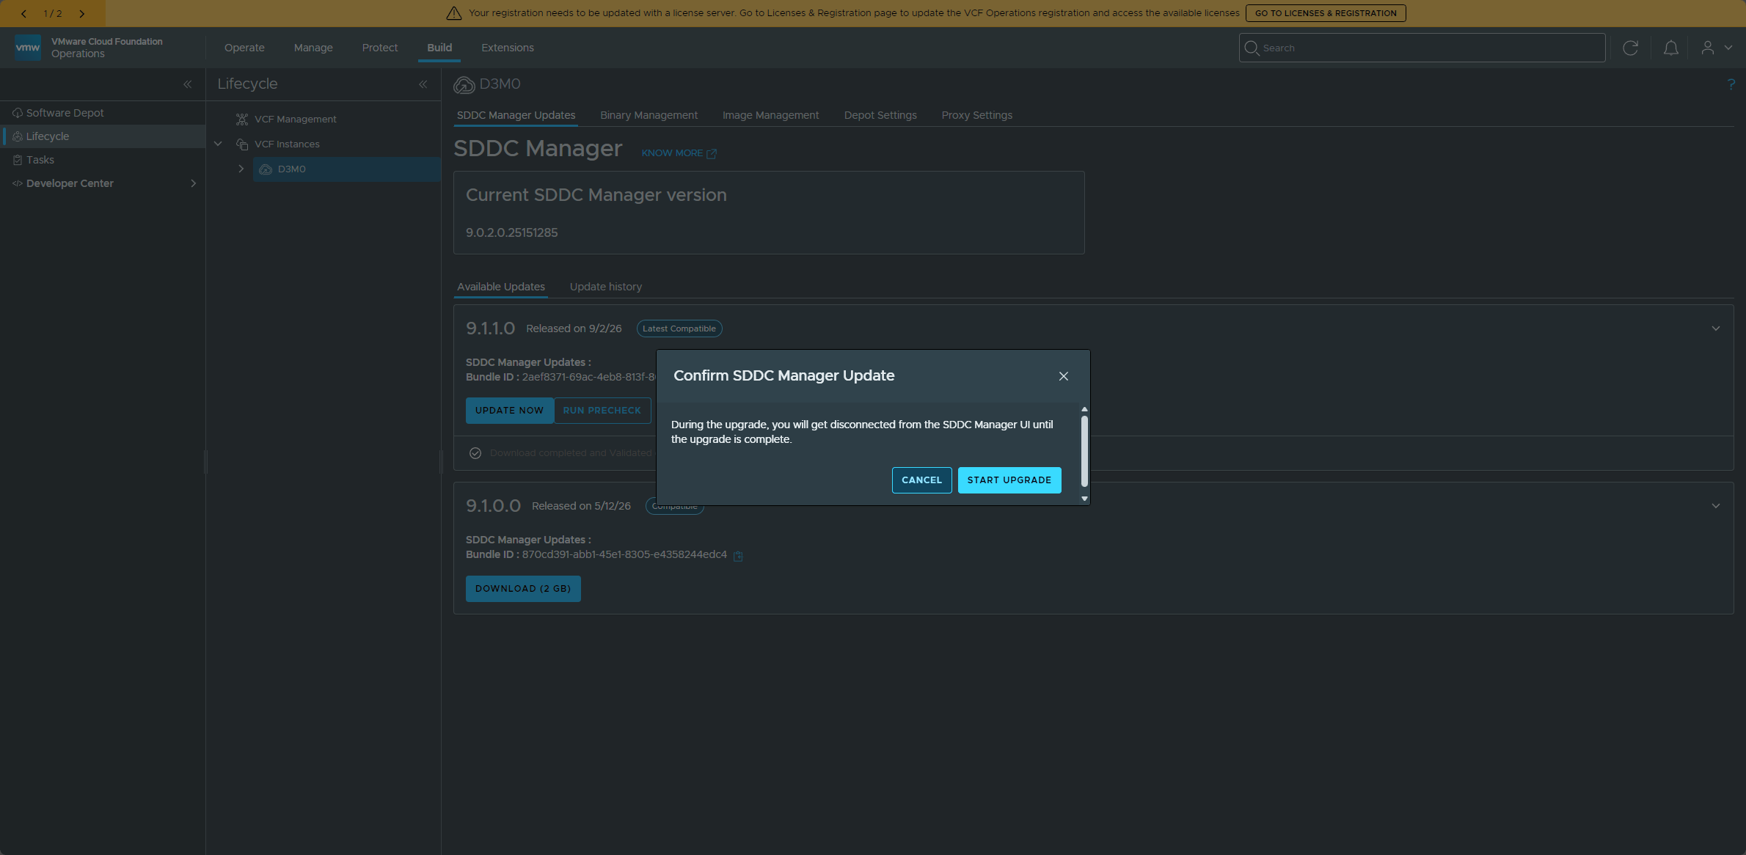Click the help question mark icon
Screen dimensions: 1746x855
tap(1731, 84)
